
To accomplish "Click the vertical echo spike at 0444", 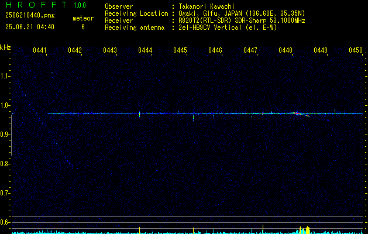I will (140, 114).
